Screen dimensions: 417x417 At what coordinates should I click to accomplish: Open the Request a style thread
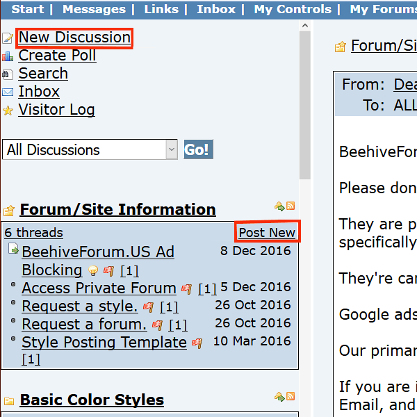pyautogui.click(x=80, y=306)
